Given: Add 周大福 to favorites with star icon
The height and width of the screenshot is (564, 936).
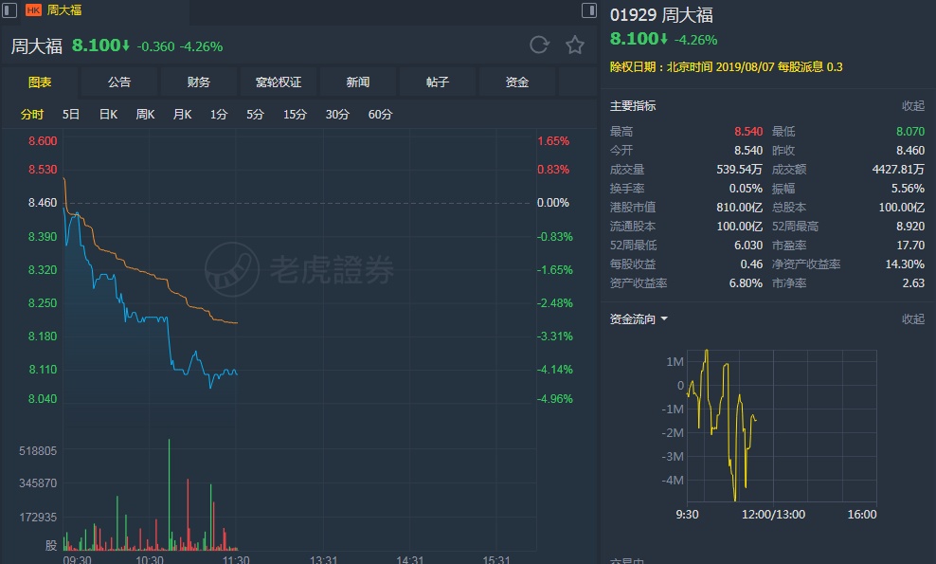Looking at the screenshot, I should click(574, 45).
